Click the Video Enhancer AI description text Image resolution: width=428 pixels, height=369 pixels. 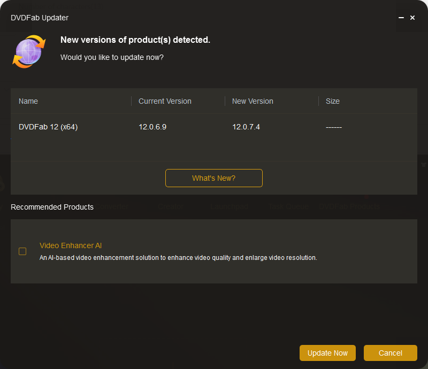[178, 258]
